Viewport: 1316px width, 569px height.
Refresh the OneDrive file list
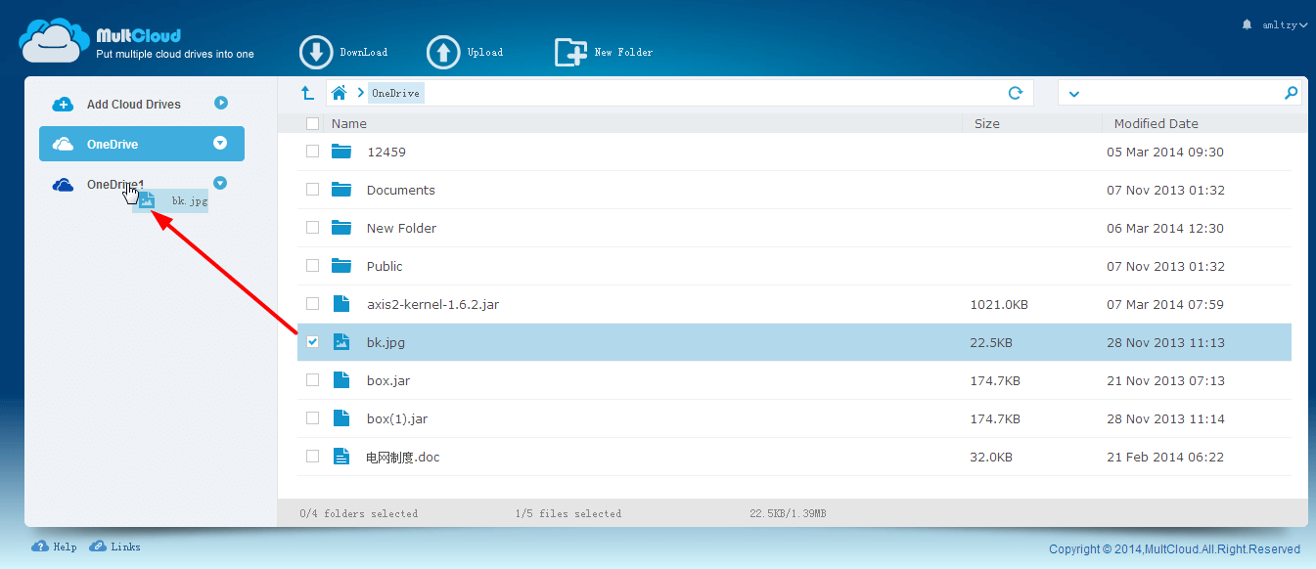[1016, 93]
